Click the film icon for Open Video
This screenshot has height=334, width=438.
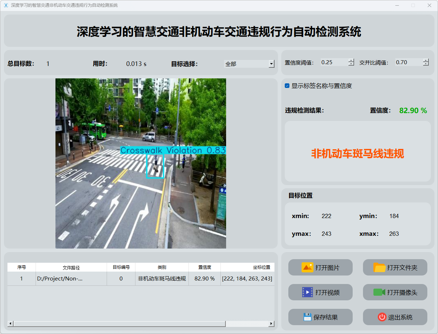click(307, 292)
